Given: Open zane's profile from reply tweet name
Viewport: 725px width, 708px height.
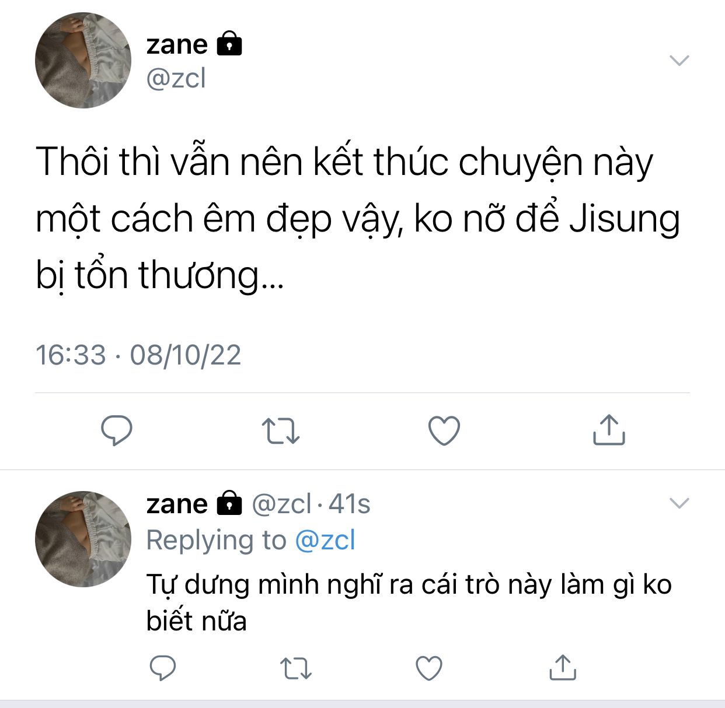Looking at the screenshot, I should pyautogui.click(x=177, y=503).
